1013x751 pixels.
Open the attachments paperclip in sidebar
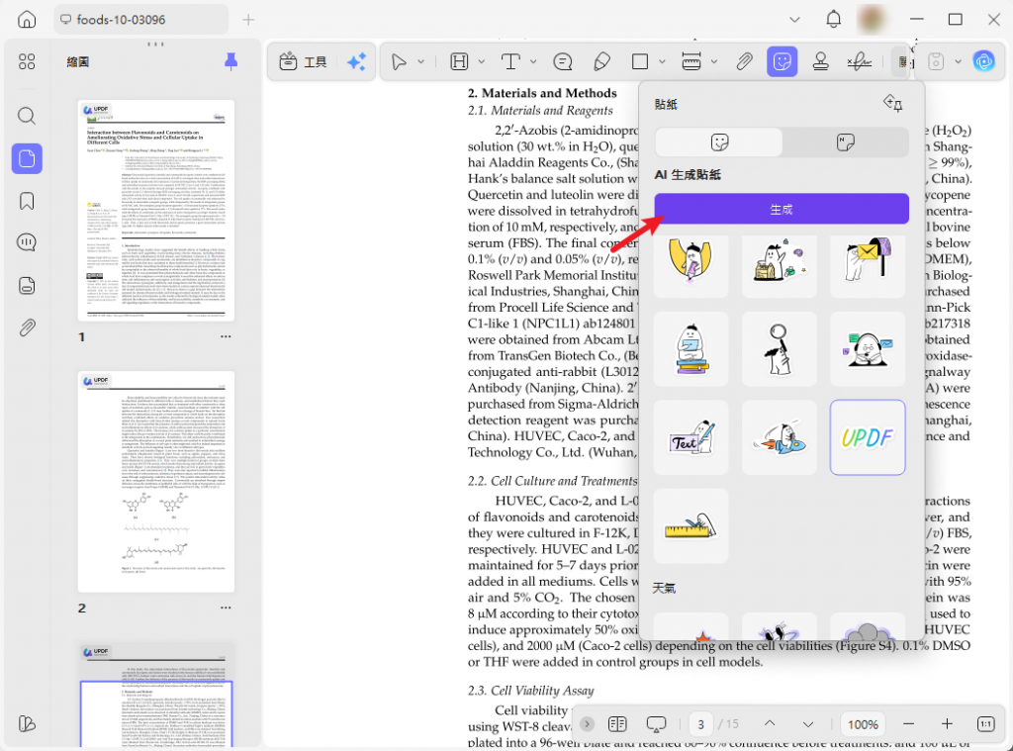click(27, 328)
